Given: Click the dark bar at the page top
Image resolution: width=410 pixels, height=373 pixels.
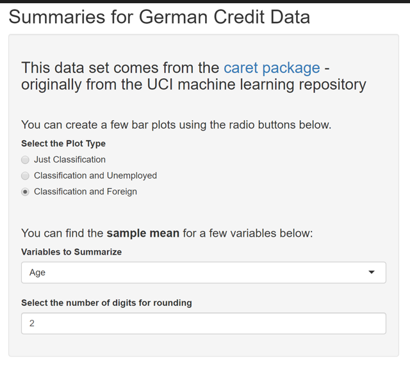Looking at the screenshot, I should (x=205, y=1).
